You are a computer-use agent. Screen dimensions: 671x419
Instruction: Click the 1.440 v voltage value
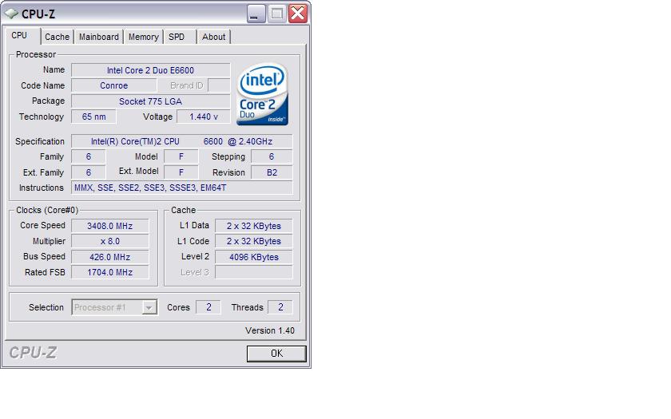coord(204,117)
